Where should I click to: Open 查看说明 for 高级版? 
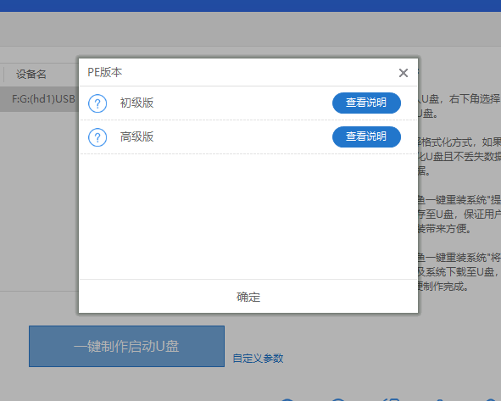click(366, 136)
